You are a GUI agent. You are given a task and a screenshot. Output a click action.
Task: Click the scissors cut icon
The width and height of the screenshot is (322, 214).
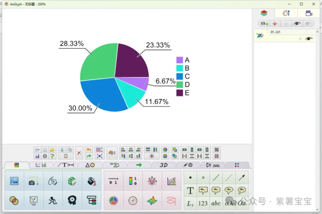point(62,150)
